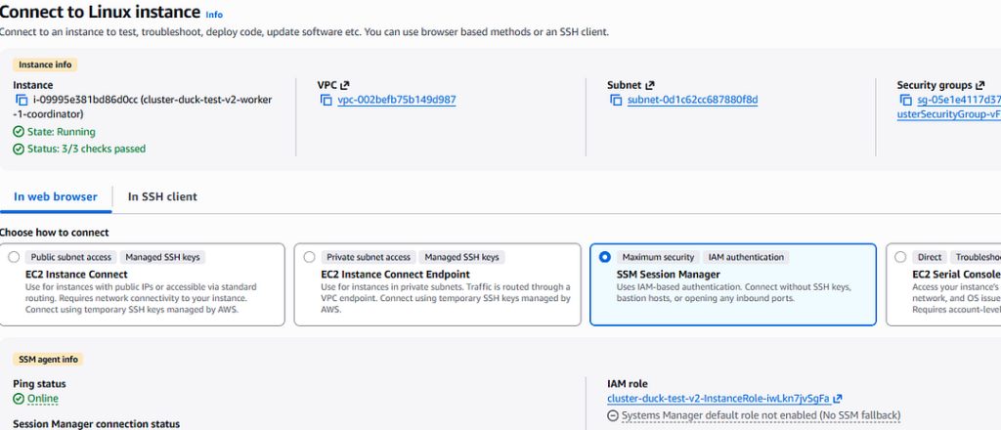The height and width of the screenshot is (430, 1001).
Task: Click the Online ping status check icon
Action: (19, 400)
